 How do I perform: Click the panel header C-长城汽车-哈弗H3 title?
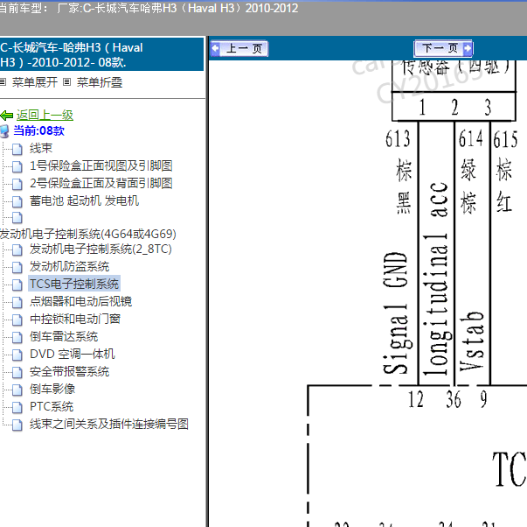101,54
